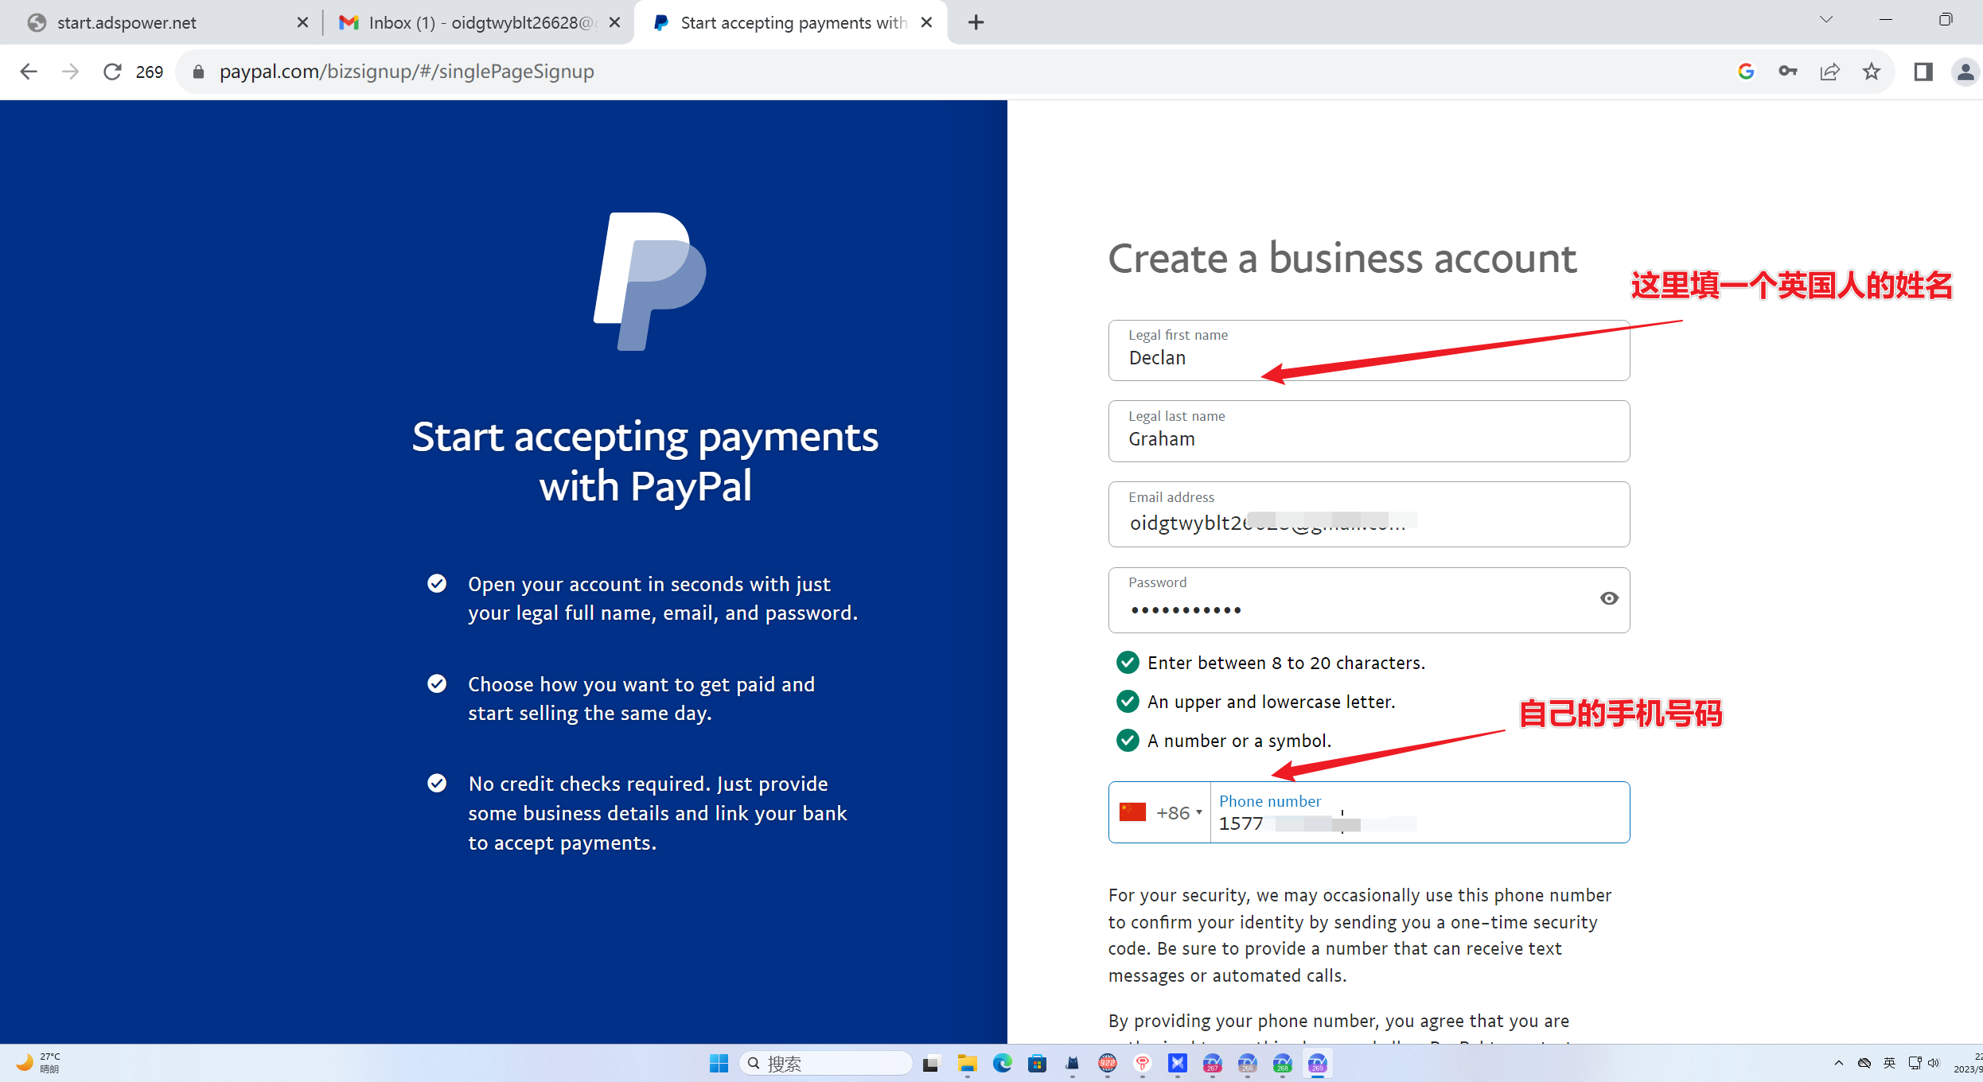Open the browser side panel icon
1983x1082 pixels.
pos(1923,72)
